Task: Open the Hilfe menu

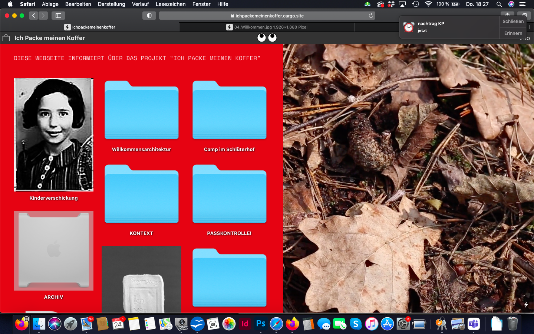Action: click(x=222, y=4)
